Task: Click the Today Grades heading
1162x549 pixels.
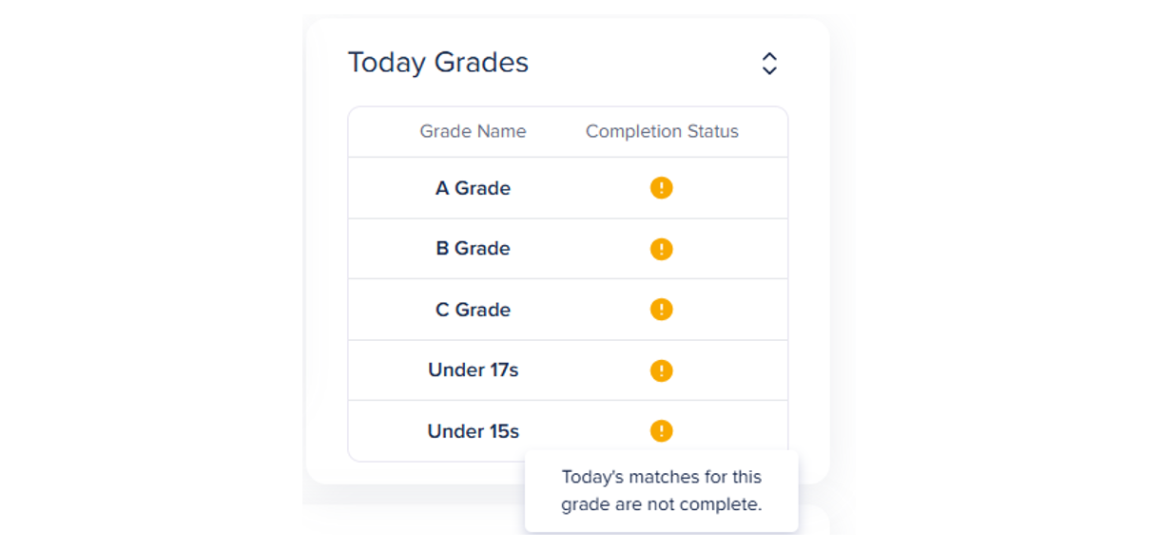Action: (x=437, y=63)
